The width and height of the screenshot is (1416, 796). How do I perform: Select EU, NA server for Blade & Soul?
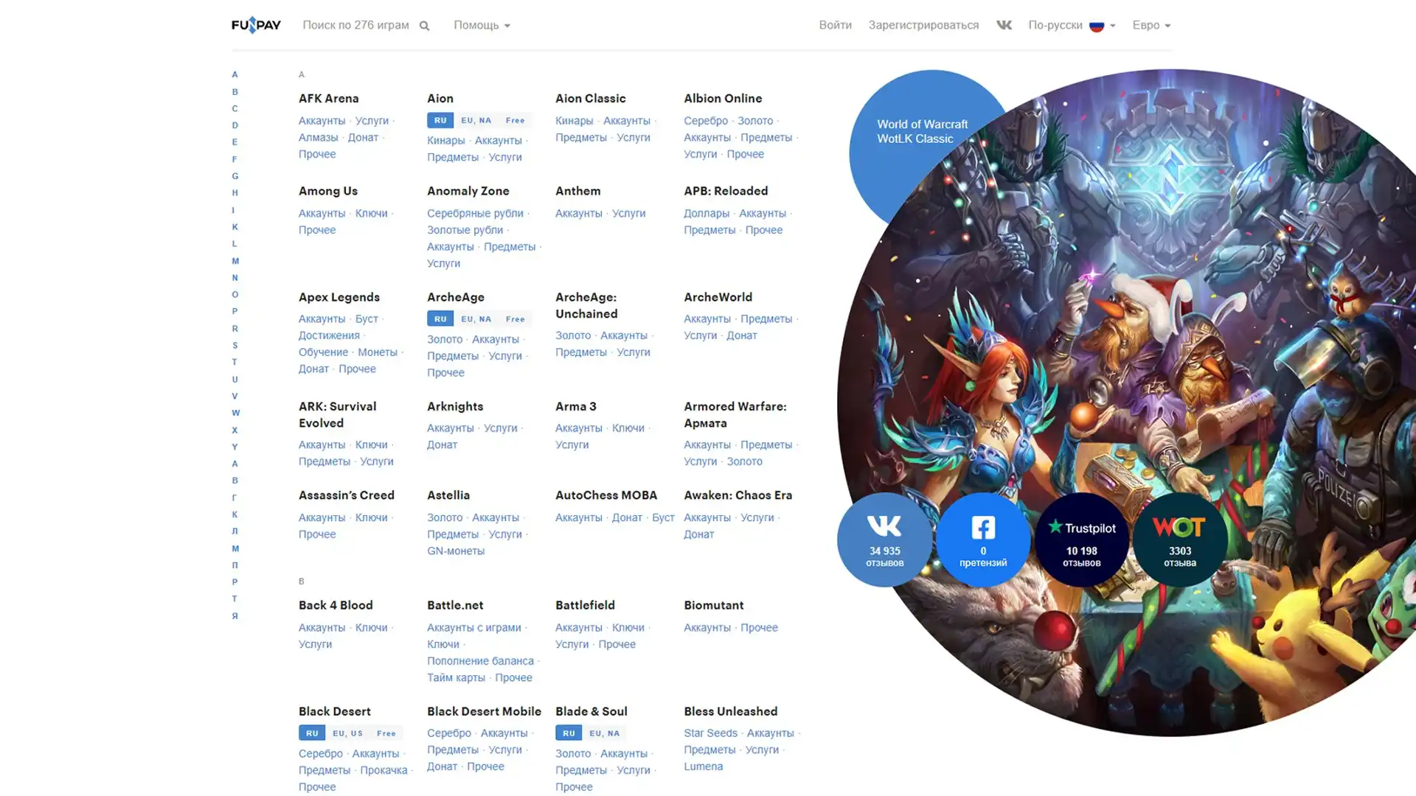click(604, 733)
